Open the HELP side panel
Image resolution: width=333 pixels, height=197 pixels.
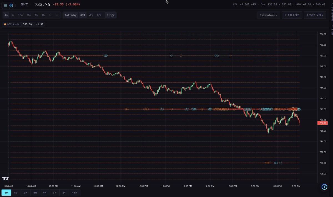pyautogui.click(x=332, y=30)
